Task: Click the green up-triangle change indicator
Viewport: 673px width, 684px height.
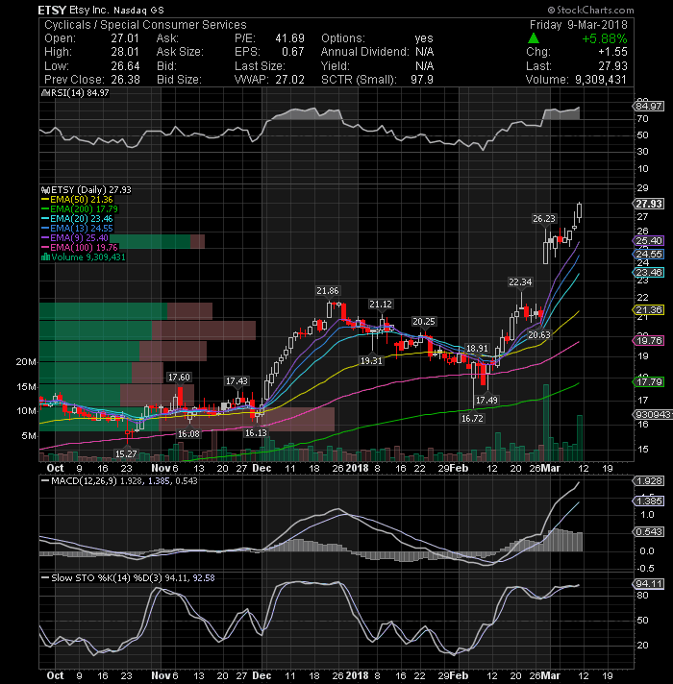Action: pos(534,38)
